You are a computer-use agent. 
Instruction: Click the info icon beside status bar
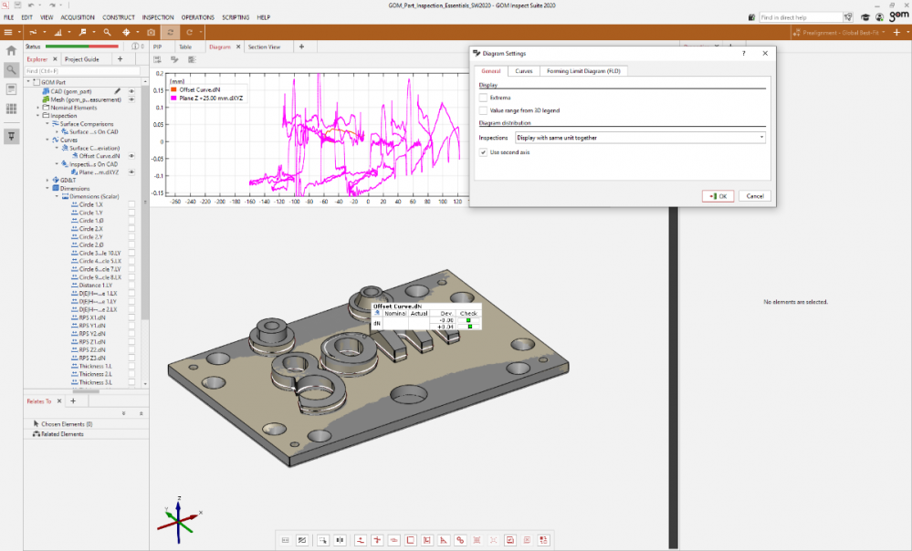coord(135,46)
